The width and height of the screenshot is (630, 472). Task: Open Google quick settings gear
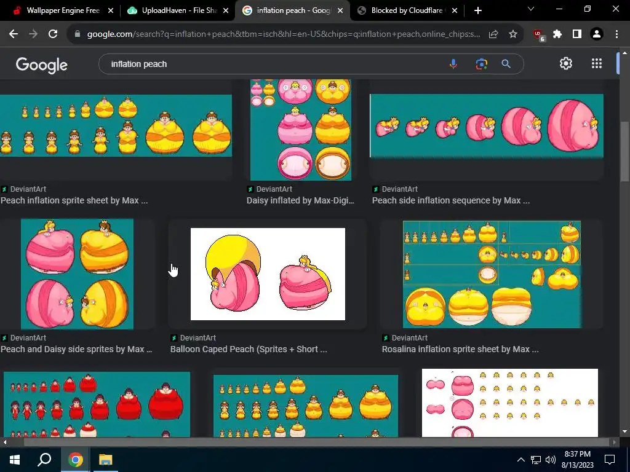coord(566,63)
